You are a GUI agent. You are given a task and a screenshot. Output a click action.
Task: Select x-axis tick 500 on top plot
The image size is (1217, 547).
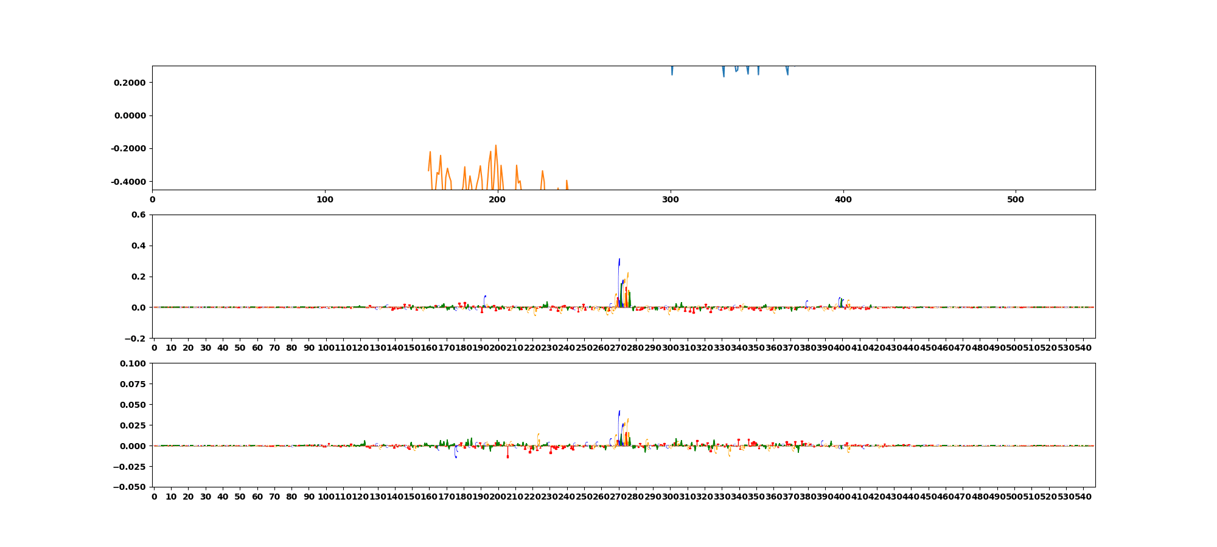click(1016, 199)
